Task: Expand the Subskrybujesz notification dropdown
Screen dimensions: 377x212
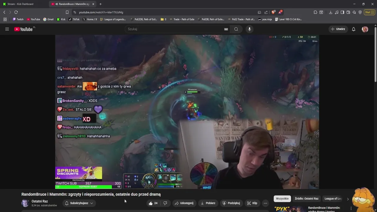Action: (x=79, y=203)
